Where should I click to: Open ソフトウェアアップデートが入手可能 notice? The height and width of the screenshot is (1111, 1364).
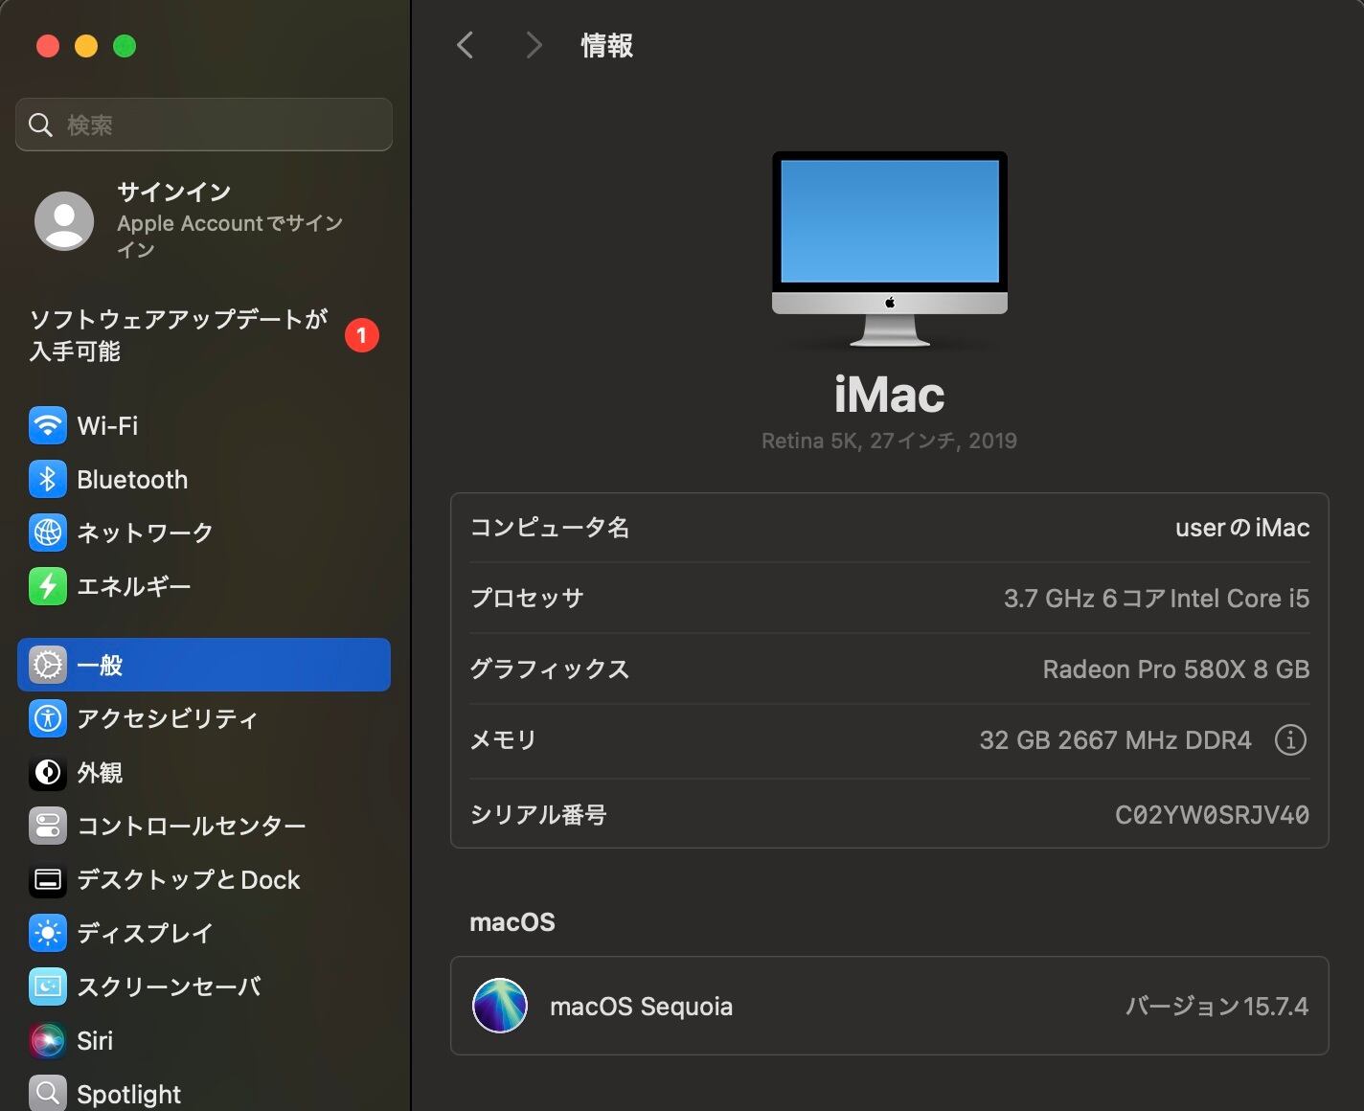tap(204, 335)
